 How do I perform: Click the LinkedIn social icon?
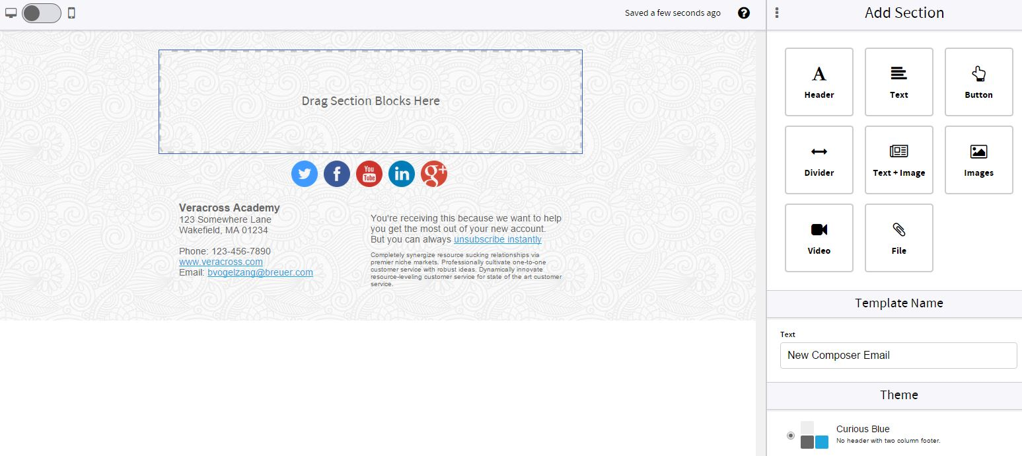pos(402,174)
